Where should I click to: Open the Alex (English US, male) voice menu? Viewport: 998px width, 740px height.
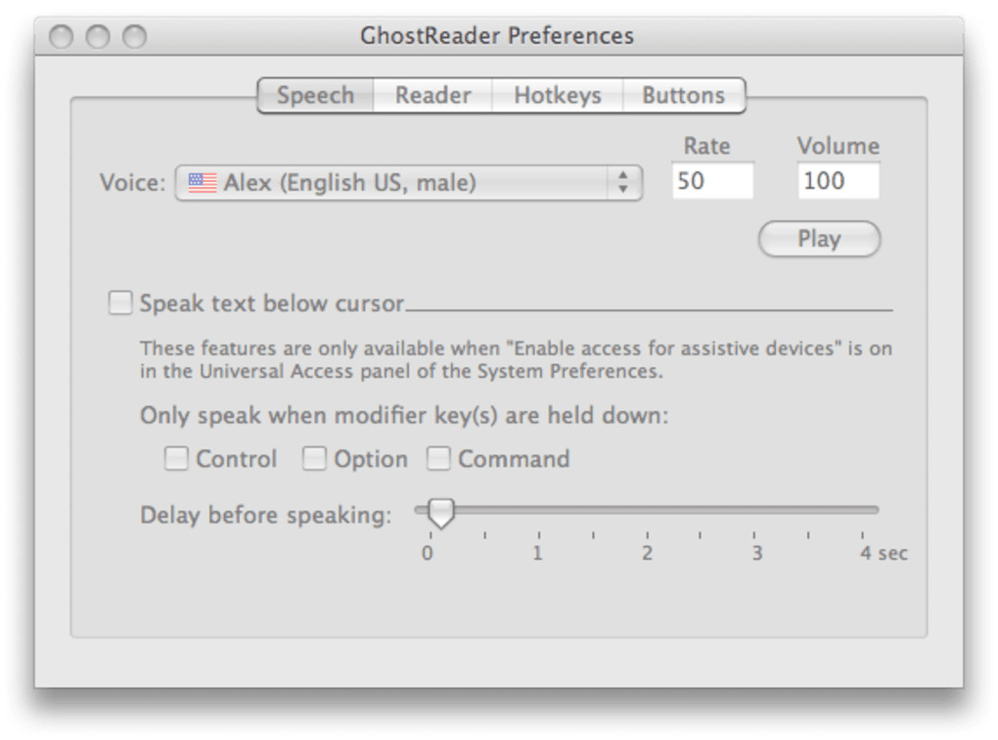coord(408,183)
